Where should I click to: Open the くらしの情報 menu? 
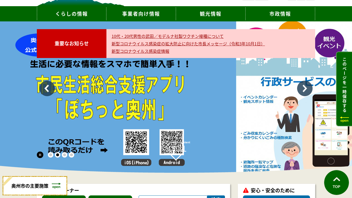coord(72,14)
